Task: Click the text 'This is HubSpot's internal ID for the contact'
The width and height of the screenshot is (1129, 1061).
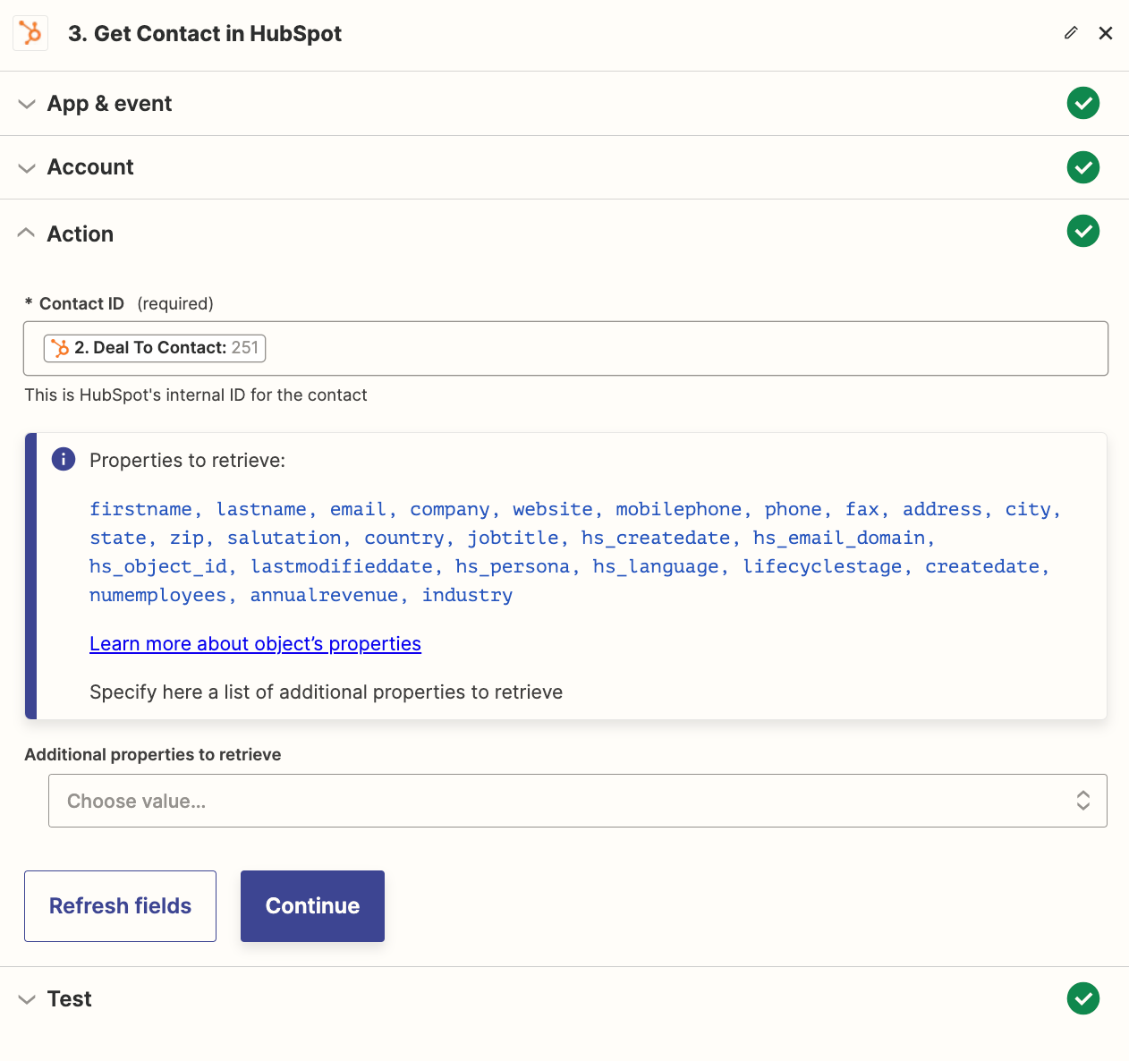Action: point(196,395)
